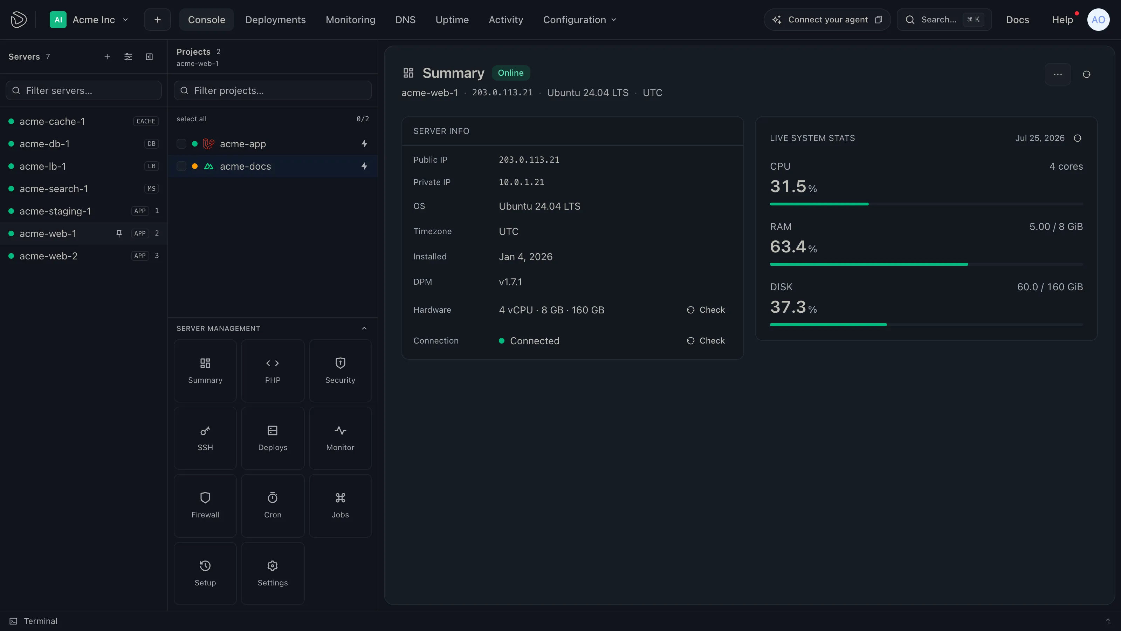1121x631 pixels.
Task: Refresh the Summary panel
Action: coord(1086,74)
